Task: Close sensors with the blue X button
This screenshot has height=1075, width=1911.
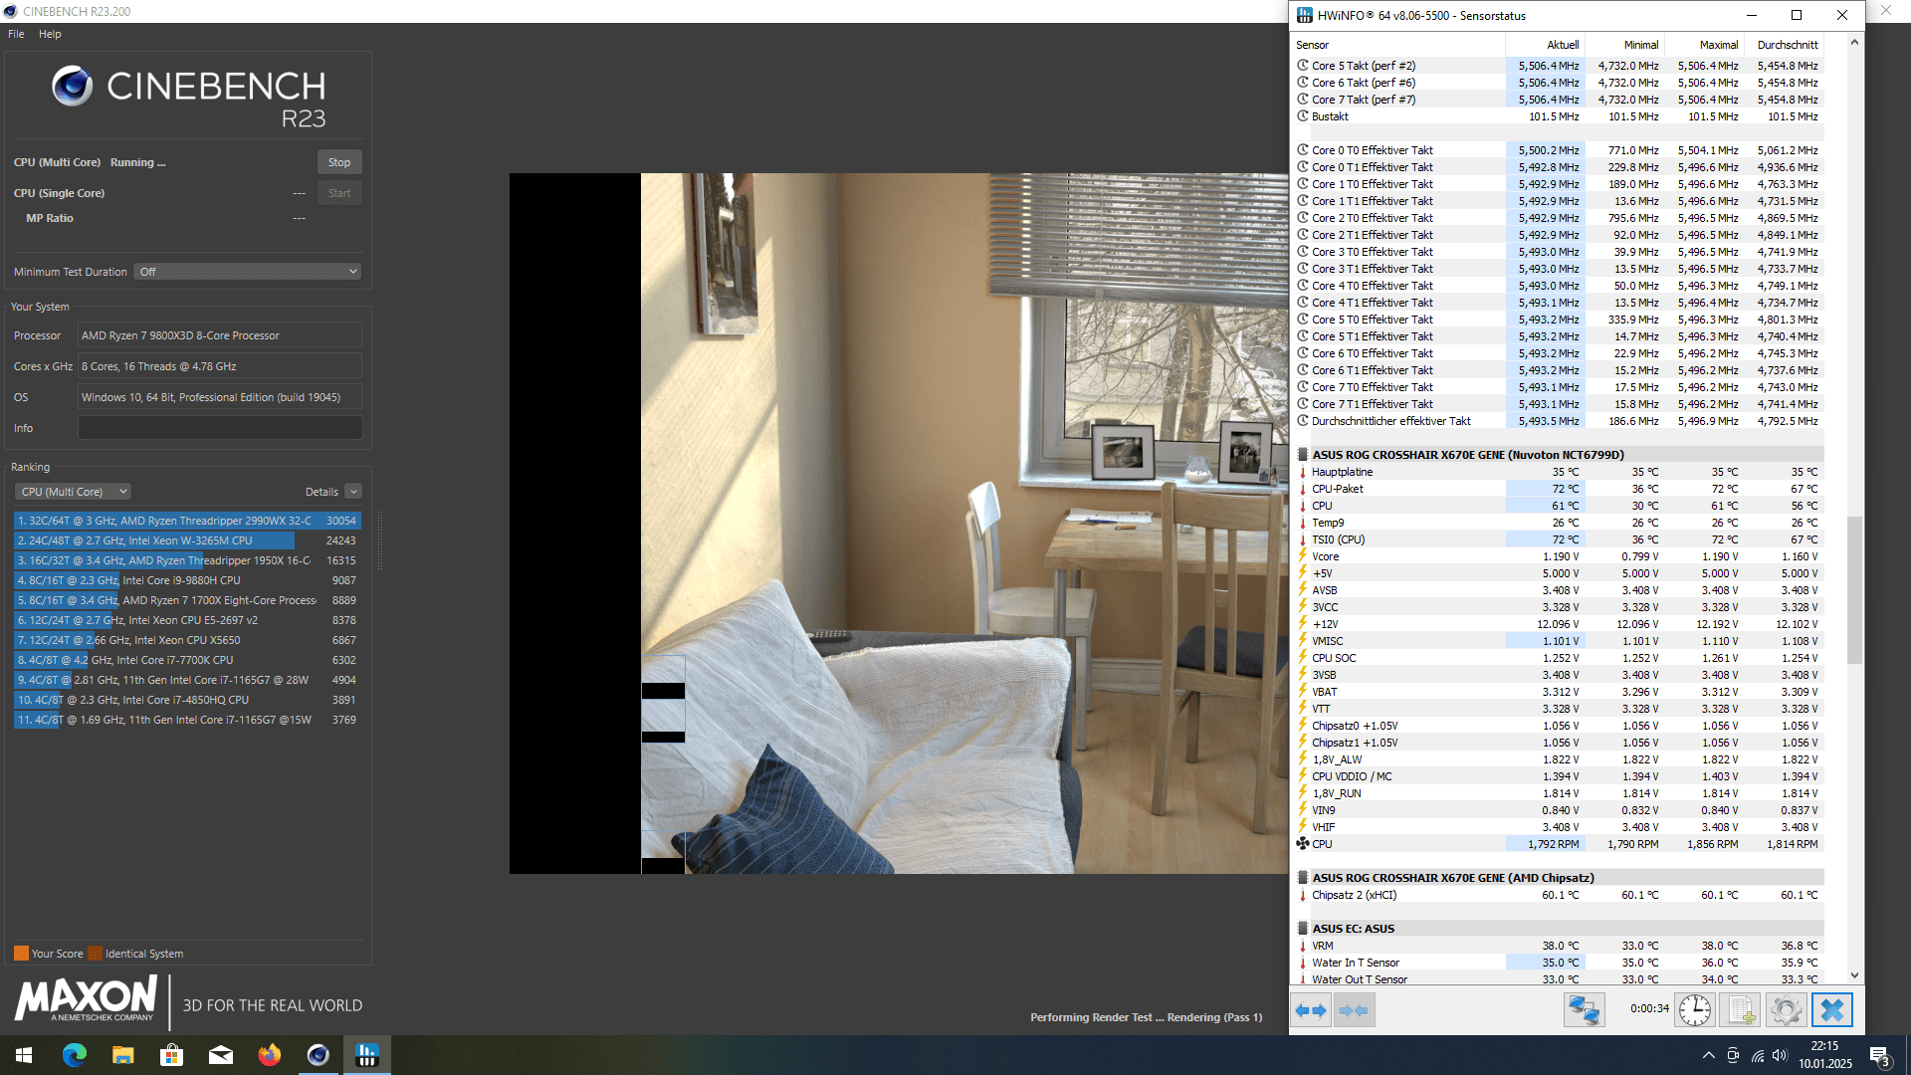Action: click(1831, 1010)
